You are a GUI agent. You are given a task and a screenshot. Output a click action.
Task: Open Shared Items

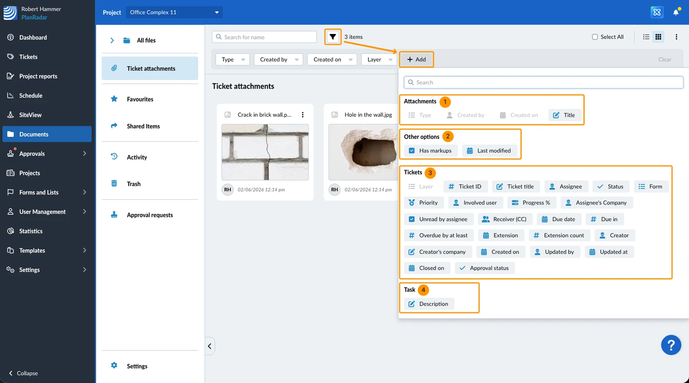150,126
